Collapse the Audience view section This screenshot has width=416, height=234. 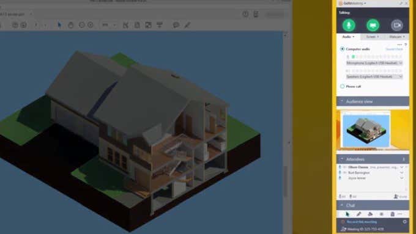[373, 101]
